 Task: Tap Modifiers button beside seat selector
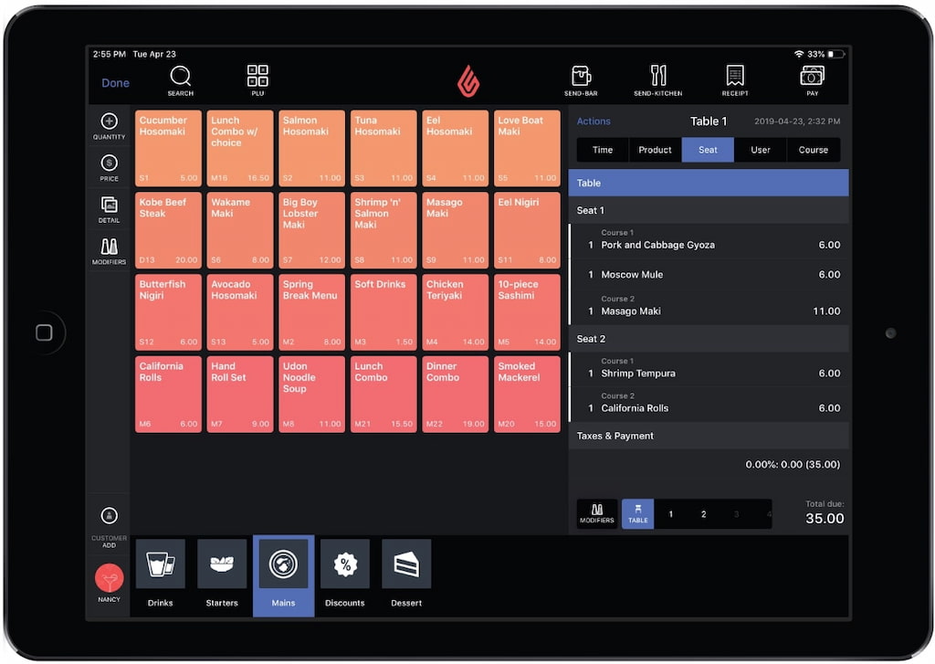click(x=597, y=513)
